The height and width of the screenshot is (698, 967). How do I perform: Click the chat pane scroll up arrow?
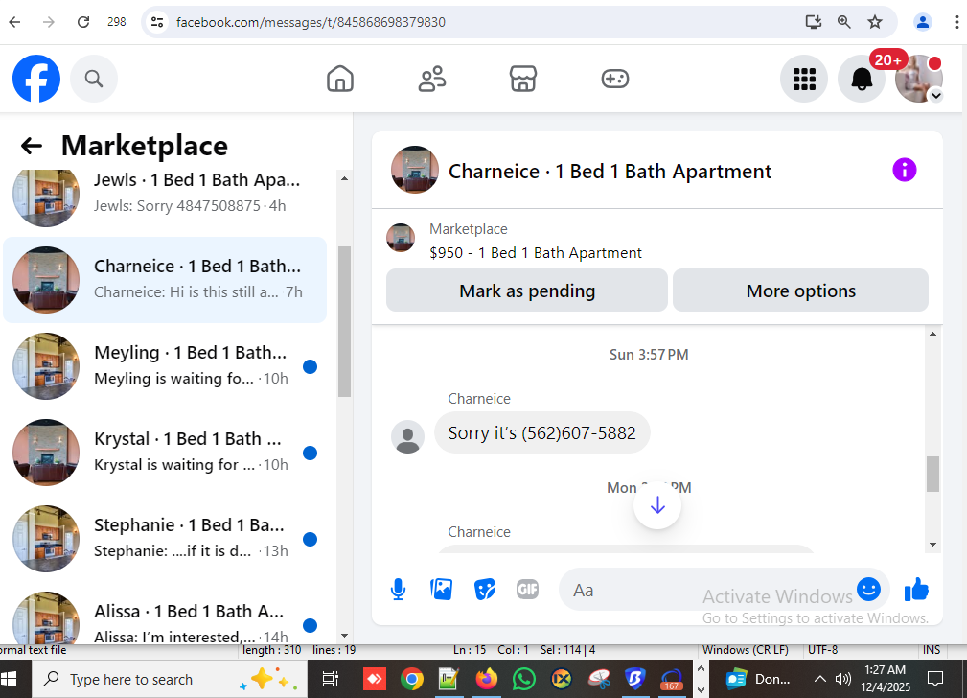[x=932, y=334]
